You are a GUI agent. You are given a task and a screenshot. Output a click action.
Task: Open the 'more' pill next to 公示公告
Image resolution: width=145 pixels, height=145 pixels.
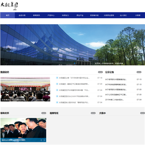point(139,72)
